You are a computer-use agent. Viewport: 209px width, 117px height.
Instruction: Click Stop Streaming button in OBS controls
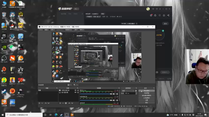coord(147,91)
